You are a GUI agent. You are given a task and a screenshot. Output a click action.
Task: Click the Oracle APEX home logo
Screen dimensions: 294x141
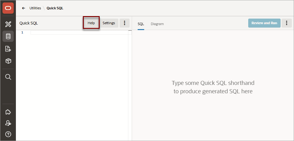pos(8,8)
